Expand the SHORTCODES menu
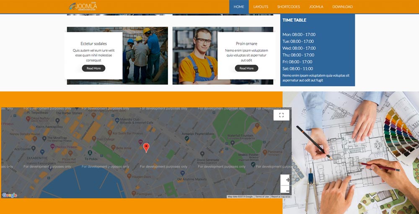 point(288,7)
